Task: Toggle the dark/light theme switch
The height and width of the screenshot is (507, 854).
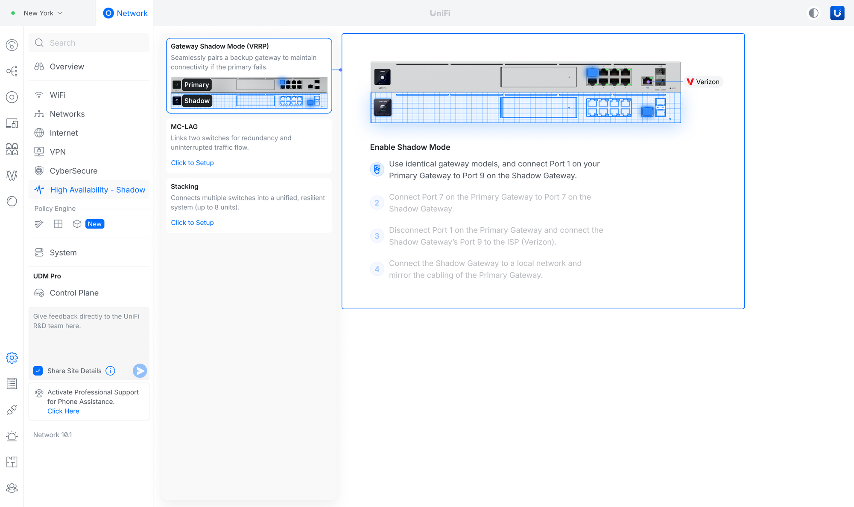Action: pyautogui.click(x=814, y=13)
